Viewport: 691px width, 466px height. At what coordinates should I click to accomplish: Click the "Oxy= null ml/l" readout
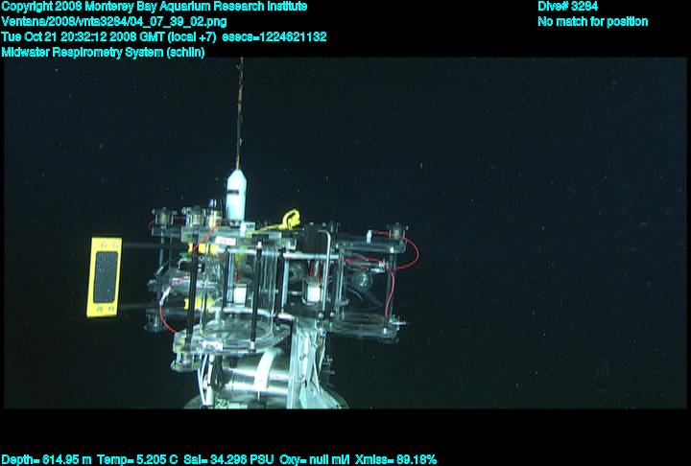pyautogui.click(x=314, y=460)
